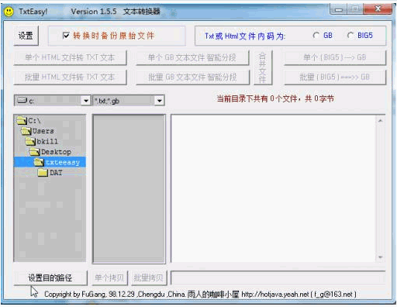
Task: Click 单个 GB 文本文件 智能分段 button
Action: (x=192, y=57)
